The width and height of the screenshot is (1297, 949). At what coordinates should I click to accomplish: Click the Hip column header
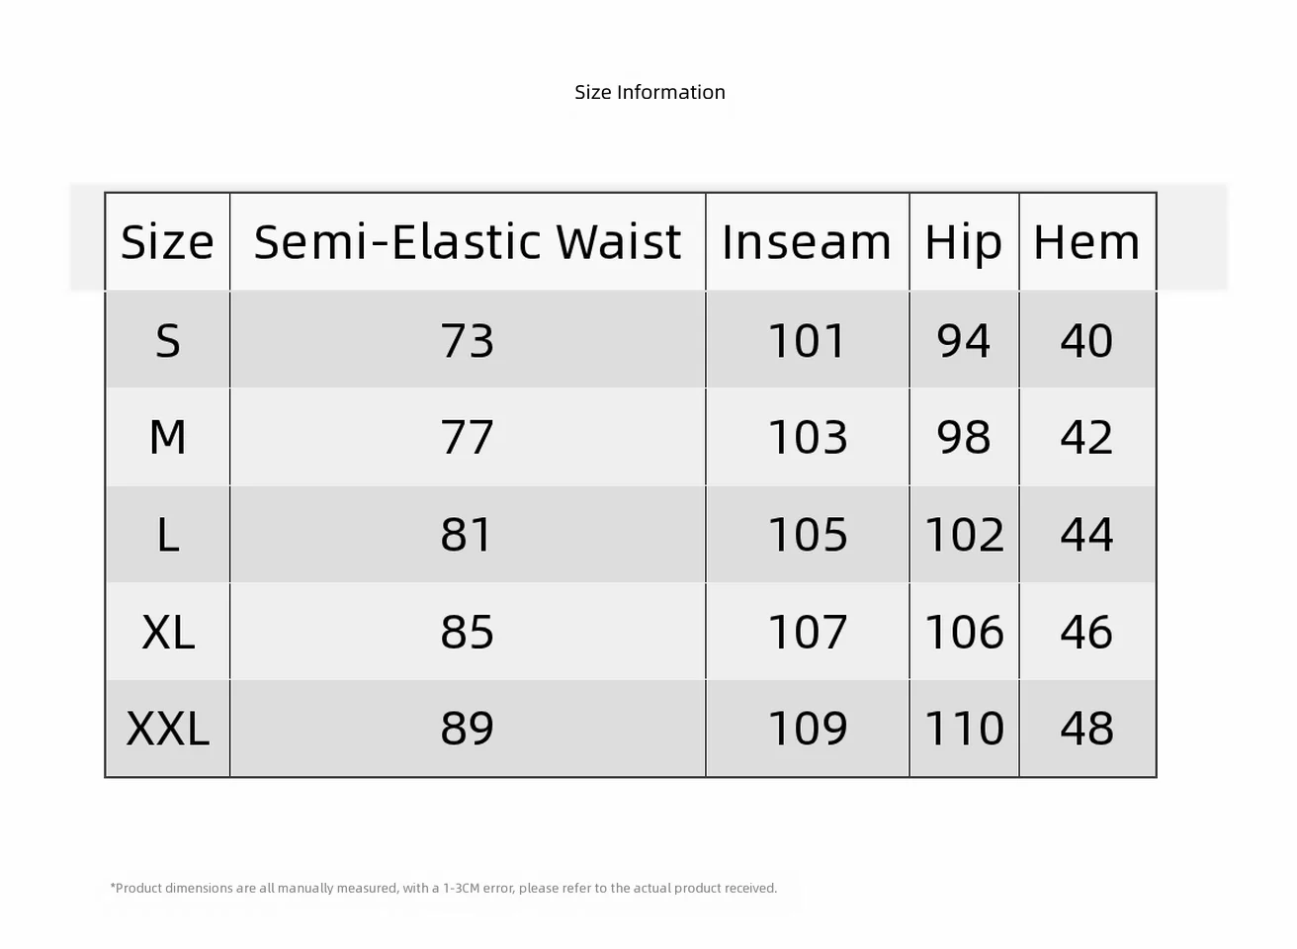click(964, 243)
